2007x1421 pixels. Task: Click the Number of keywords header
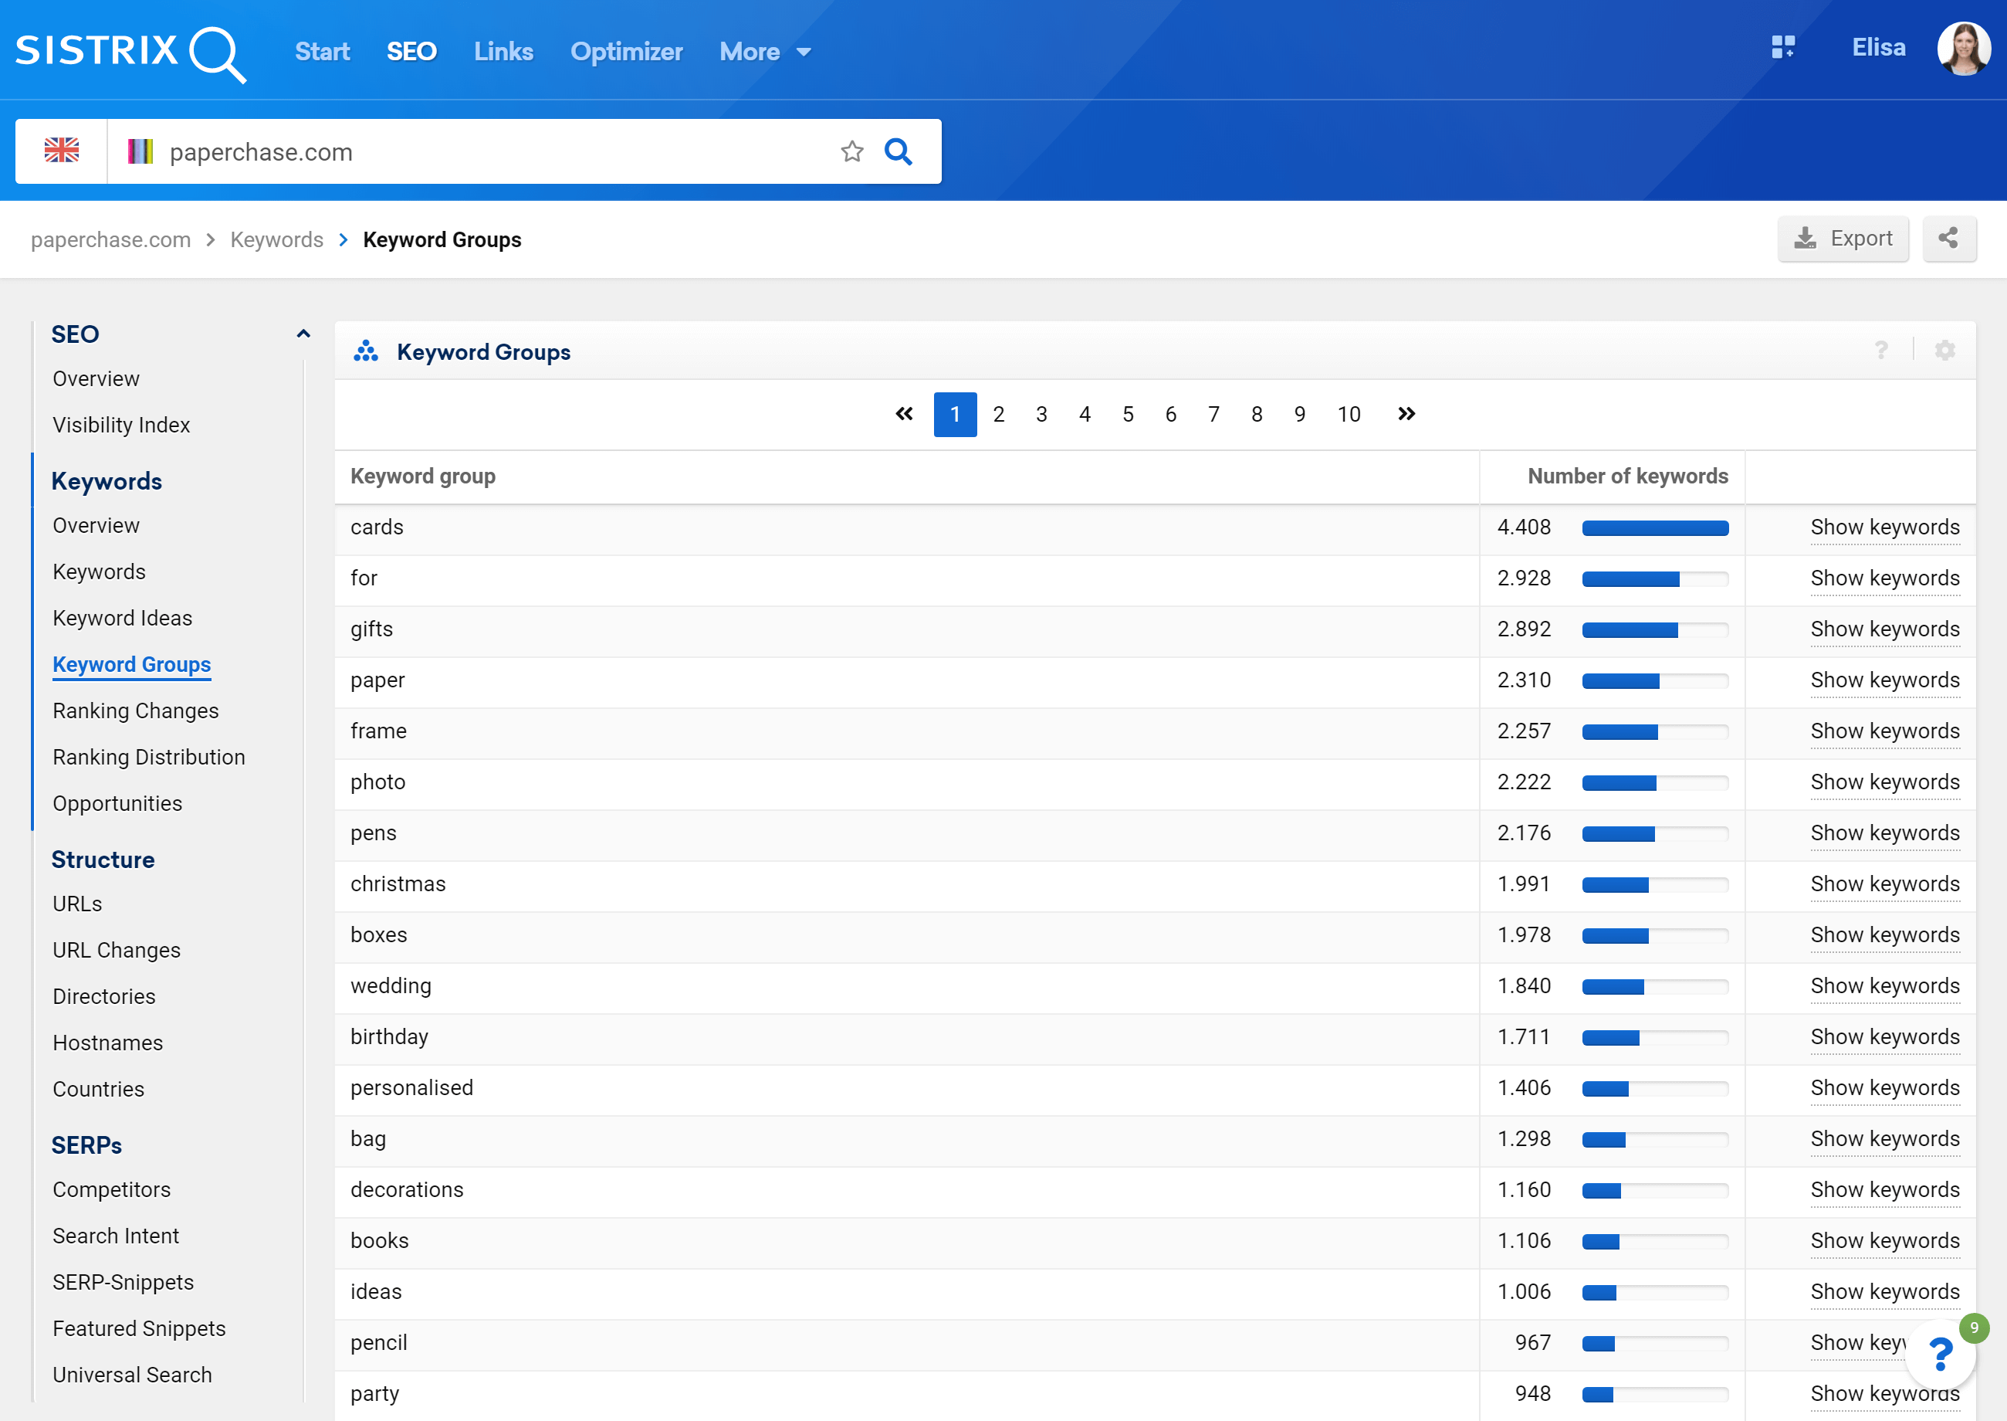1626,476
